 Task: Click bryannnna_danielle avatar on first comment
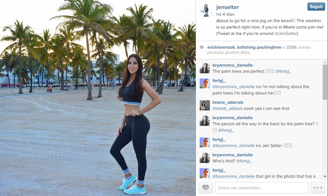[x=205, y=68]
